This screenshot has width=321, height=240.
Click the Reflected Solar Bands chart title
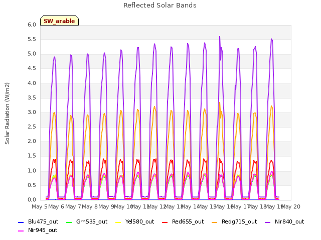coord(160,5)
